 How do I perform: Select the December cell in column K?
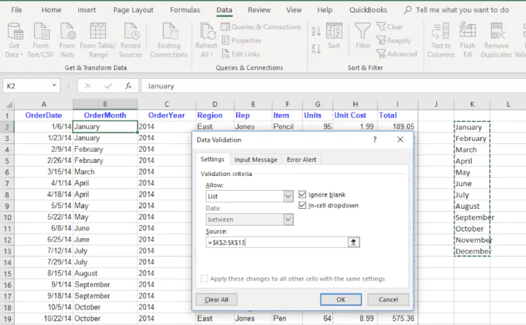(x=472, y=251)
